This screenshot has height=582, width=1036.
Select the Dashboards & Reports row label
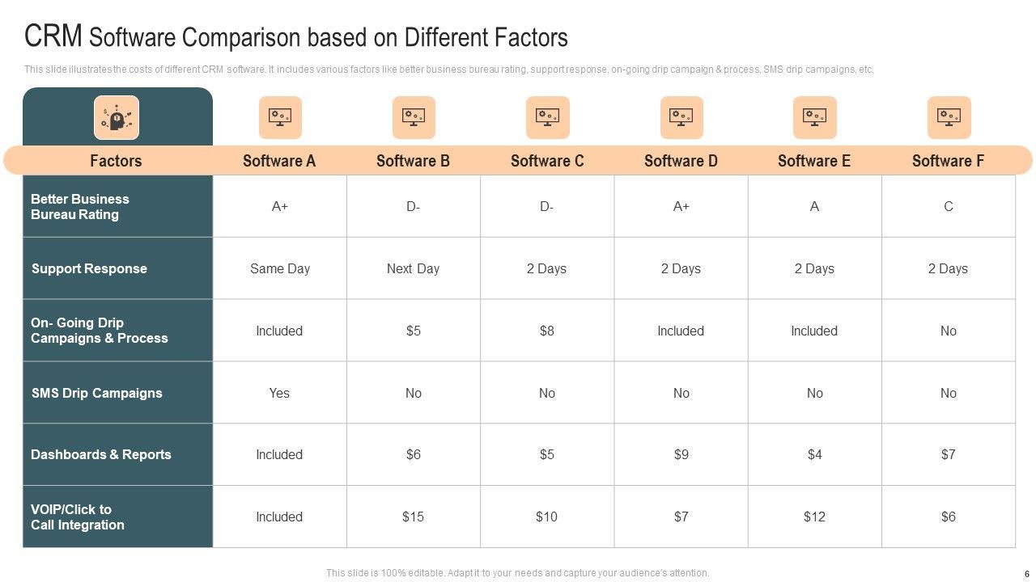(x=101, y=454)
